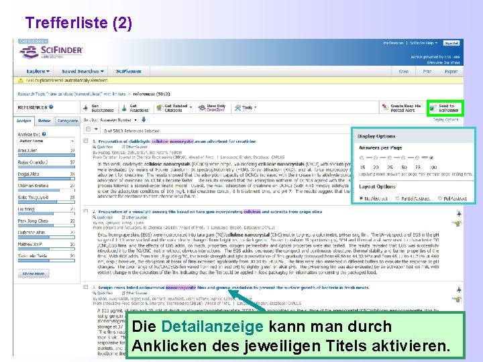Click Quick View magnifier for reference 2
This screenshot has height=362, width=483.
click(95, 217)
